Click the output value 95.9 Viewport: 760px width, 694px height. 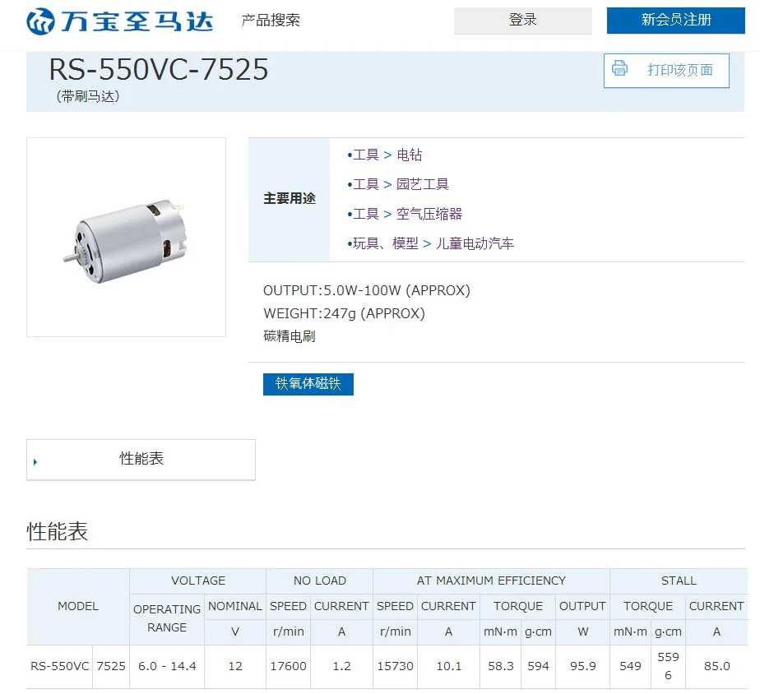pos(582,666)
